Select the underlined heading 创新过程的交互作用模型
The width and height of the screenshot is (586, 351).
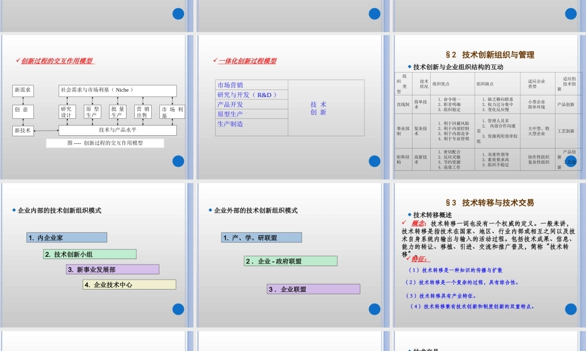click(57, 61)
